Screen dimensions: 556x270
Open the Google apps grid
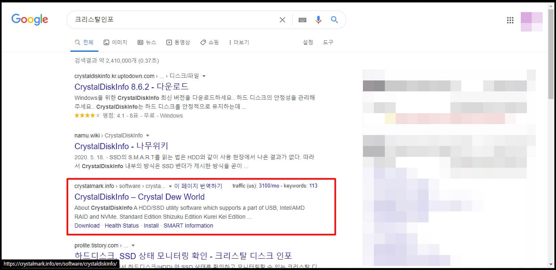(510, 20)
